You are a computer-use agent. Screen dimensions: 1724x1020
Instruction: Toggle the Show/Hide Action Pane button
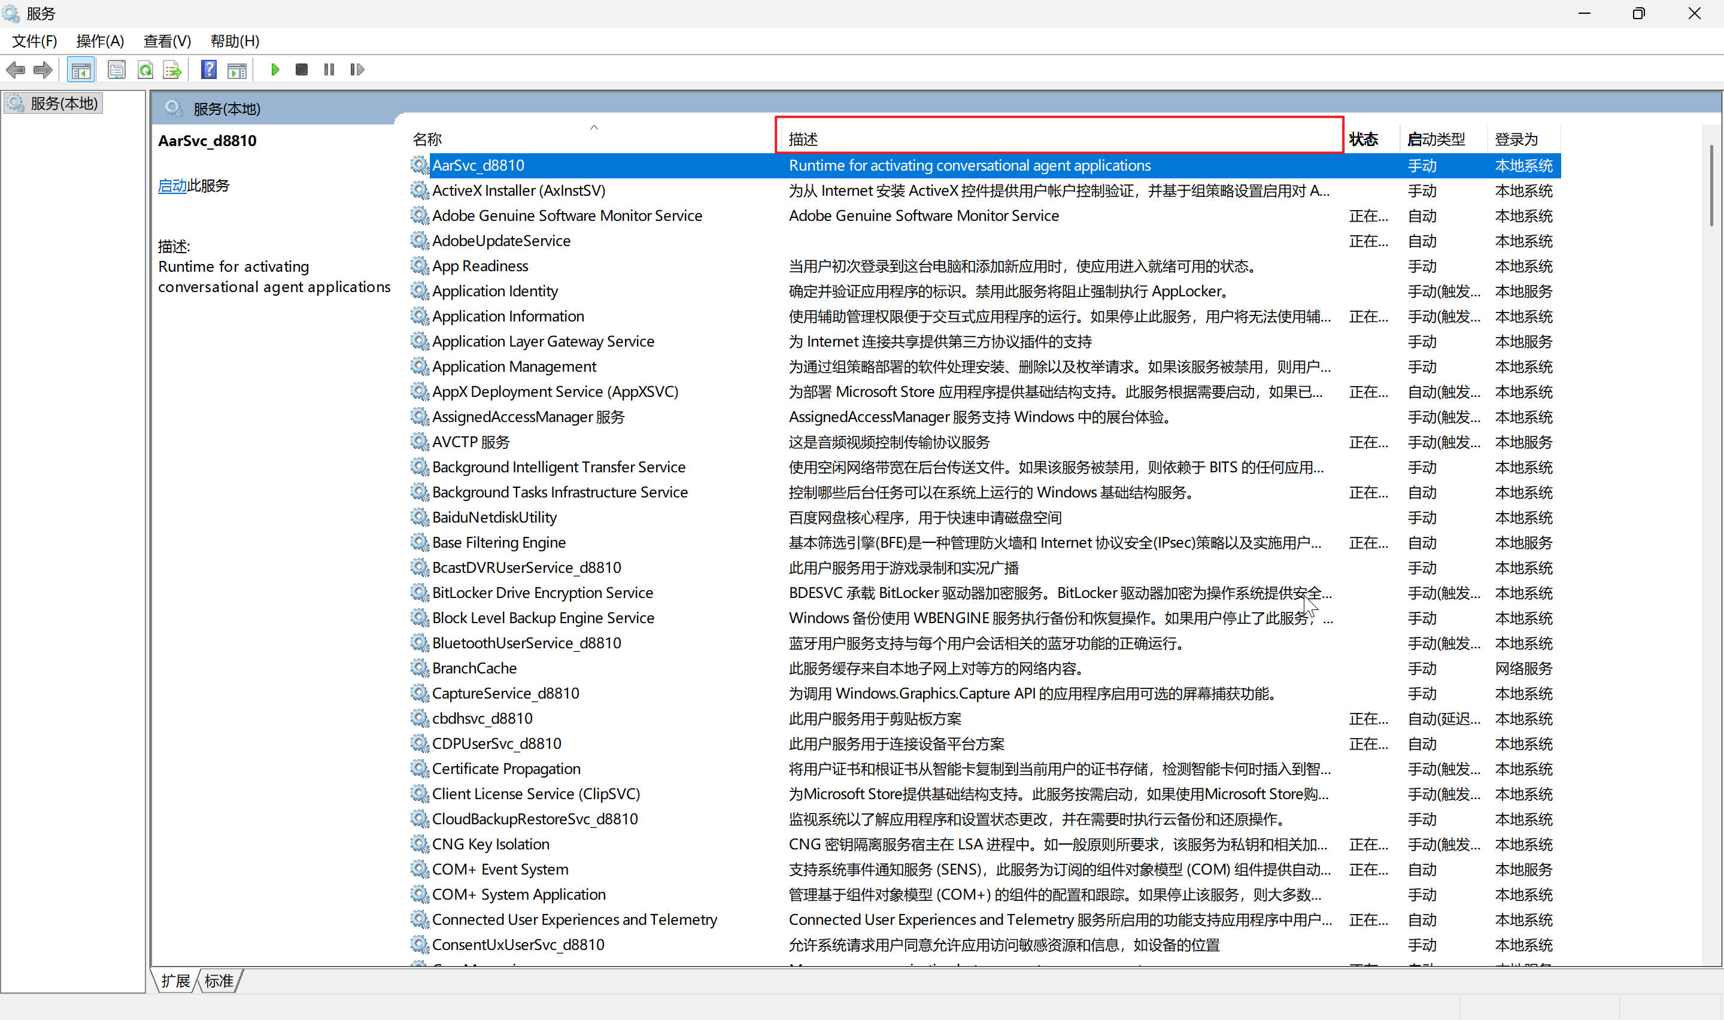click(x=237, y=69)
